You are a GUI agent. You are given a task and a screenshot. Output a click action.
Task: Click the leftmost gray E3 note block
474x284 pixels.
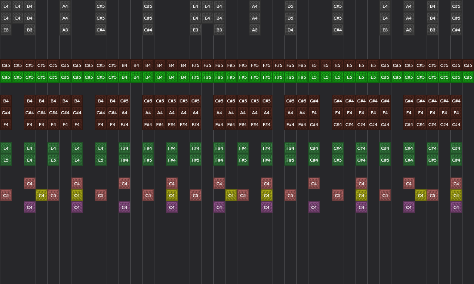[x=6, y=30]
